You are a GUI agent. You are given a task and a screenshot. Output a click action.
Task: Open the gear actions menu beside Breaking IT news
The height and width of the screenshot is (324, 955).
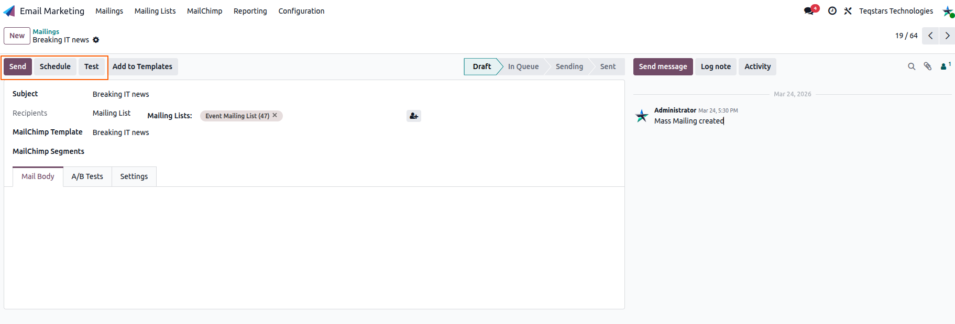(x=96, y=40)
